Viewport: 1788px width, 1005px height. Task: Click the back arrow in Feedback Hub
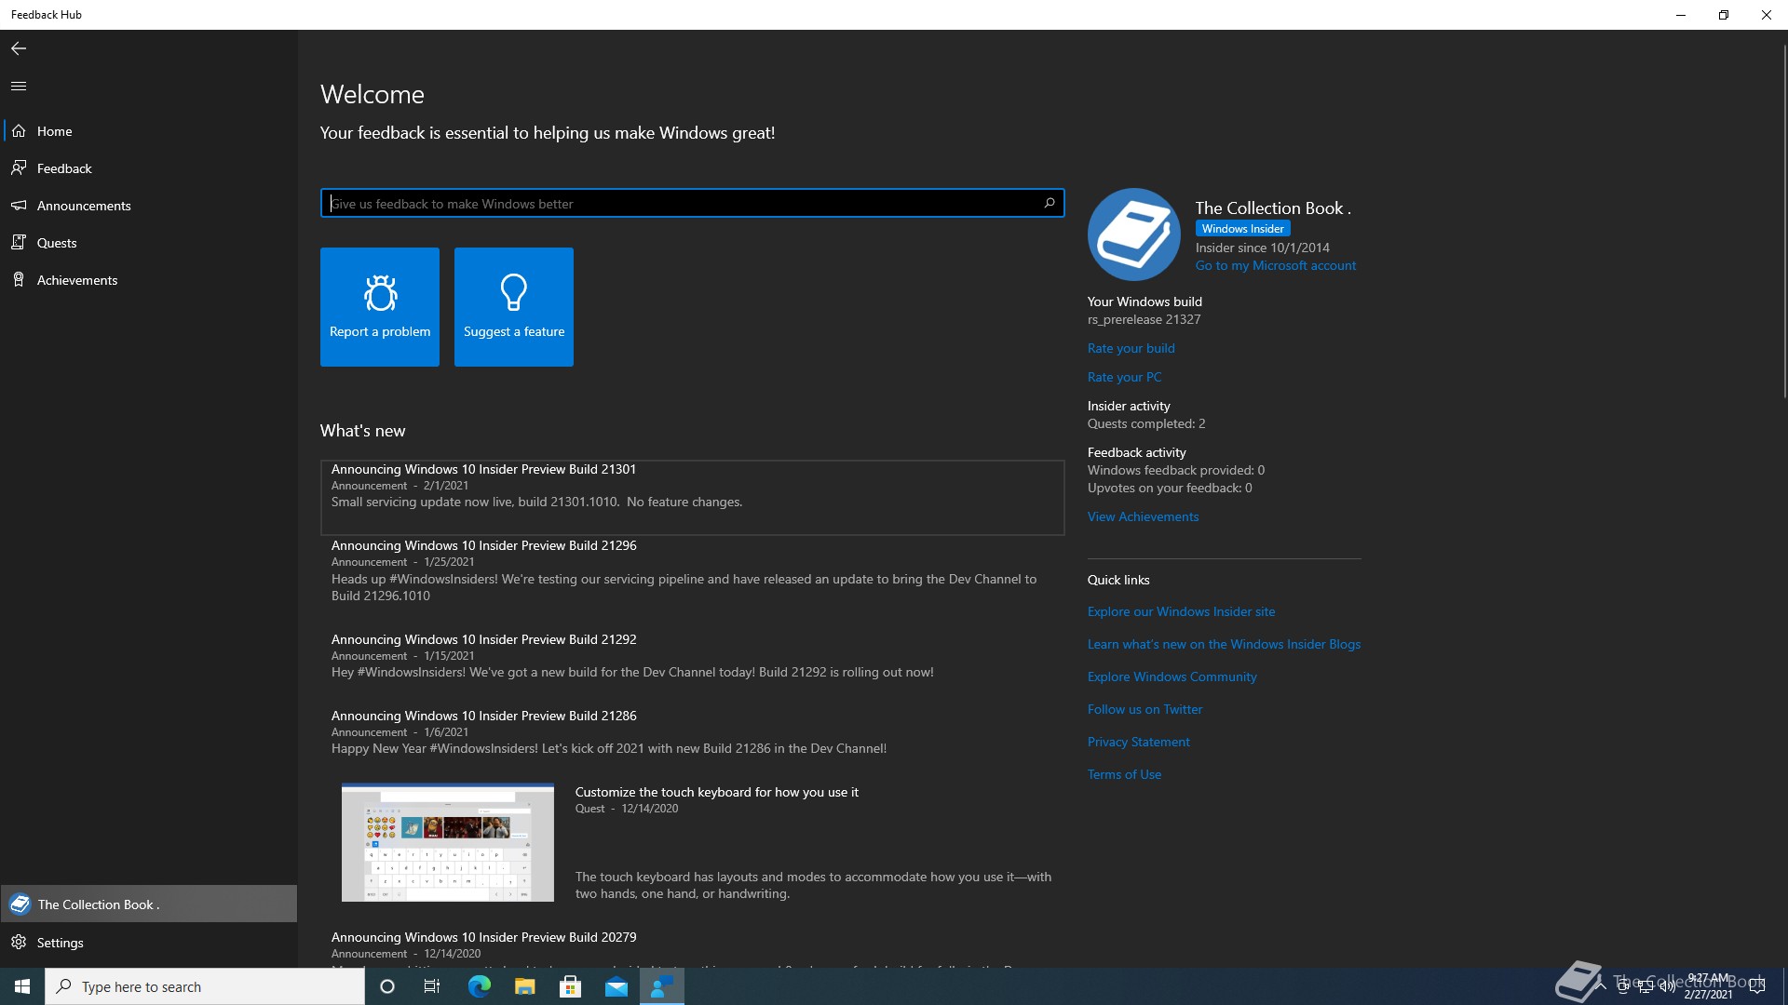coord(19,48)
